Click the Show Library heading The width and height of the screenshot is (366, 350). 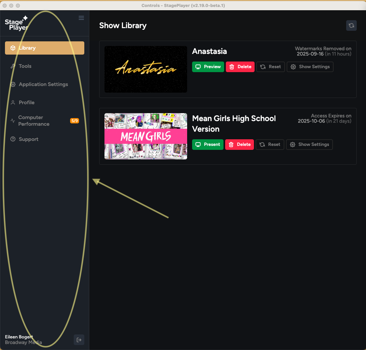(123, 25)
